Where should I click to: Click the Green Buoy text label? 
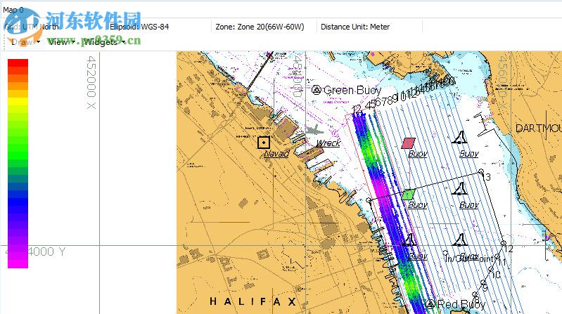click(x=352, y=90)
